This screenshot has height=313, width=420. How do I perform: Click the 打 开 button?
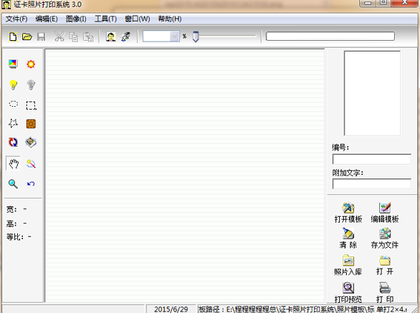(x=385, y=265)
